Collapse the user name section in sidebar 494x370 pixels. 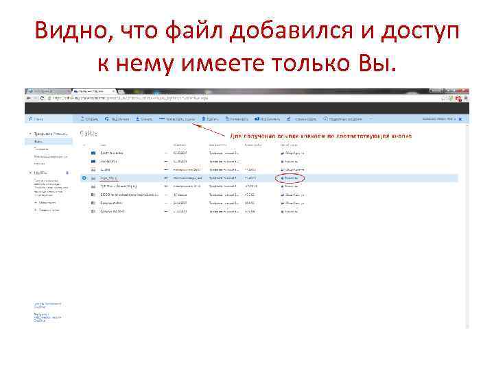pyautogui.click(x=31, y=134)
